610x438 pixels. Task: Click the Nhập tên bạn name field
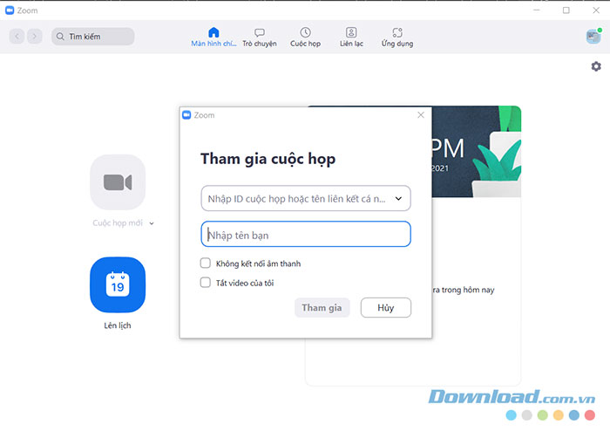coord(305,234)
